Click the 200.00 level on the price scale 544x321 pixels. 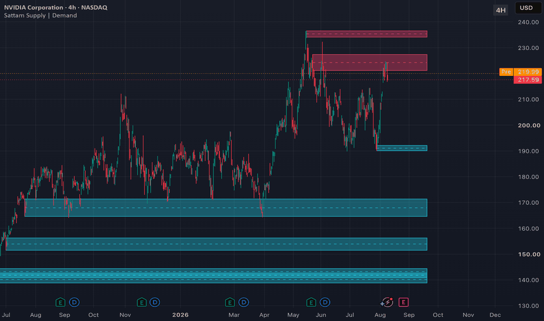pyautogui.click(x=529, y=125)
